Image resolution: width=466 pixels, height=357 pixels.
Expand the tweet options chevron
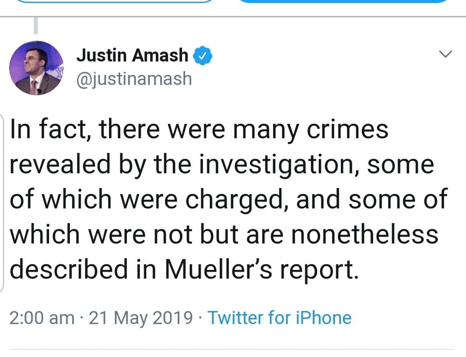[x=446, y=55]
